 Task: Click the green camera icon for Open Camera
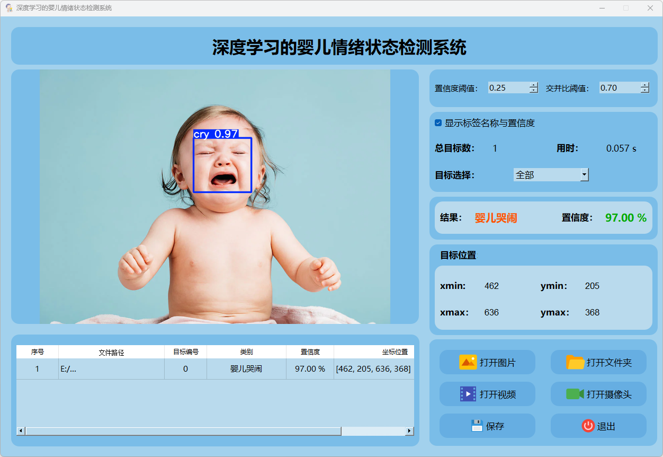click(575, 394)
